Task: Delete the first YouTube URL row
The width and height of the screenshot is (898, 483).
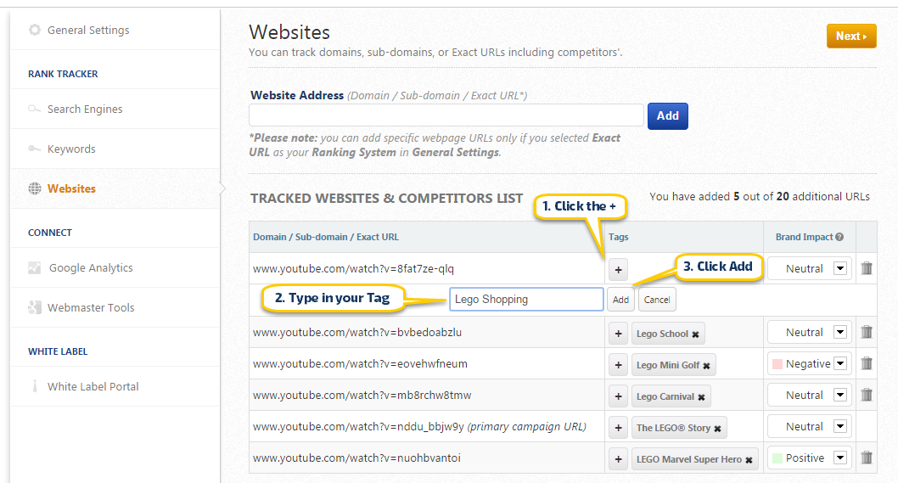Action: [867, 268]
